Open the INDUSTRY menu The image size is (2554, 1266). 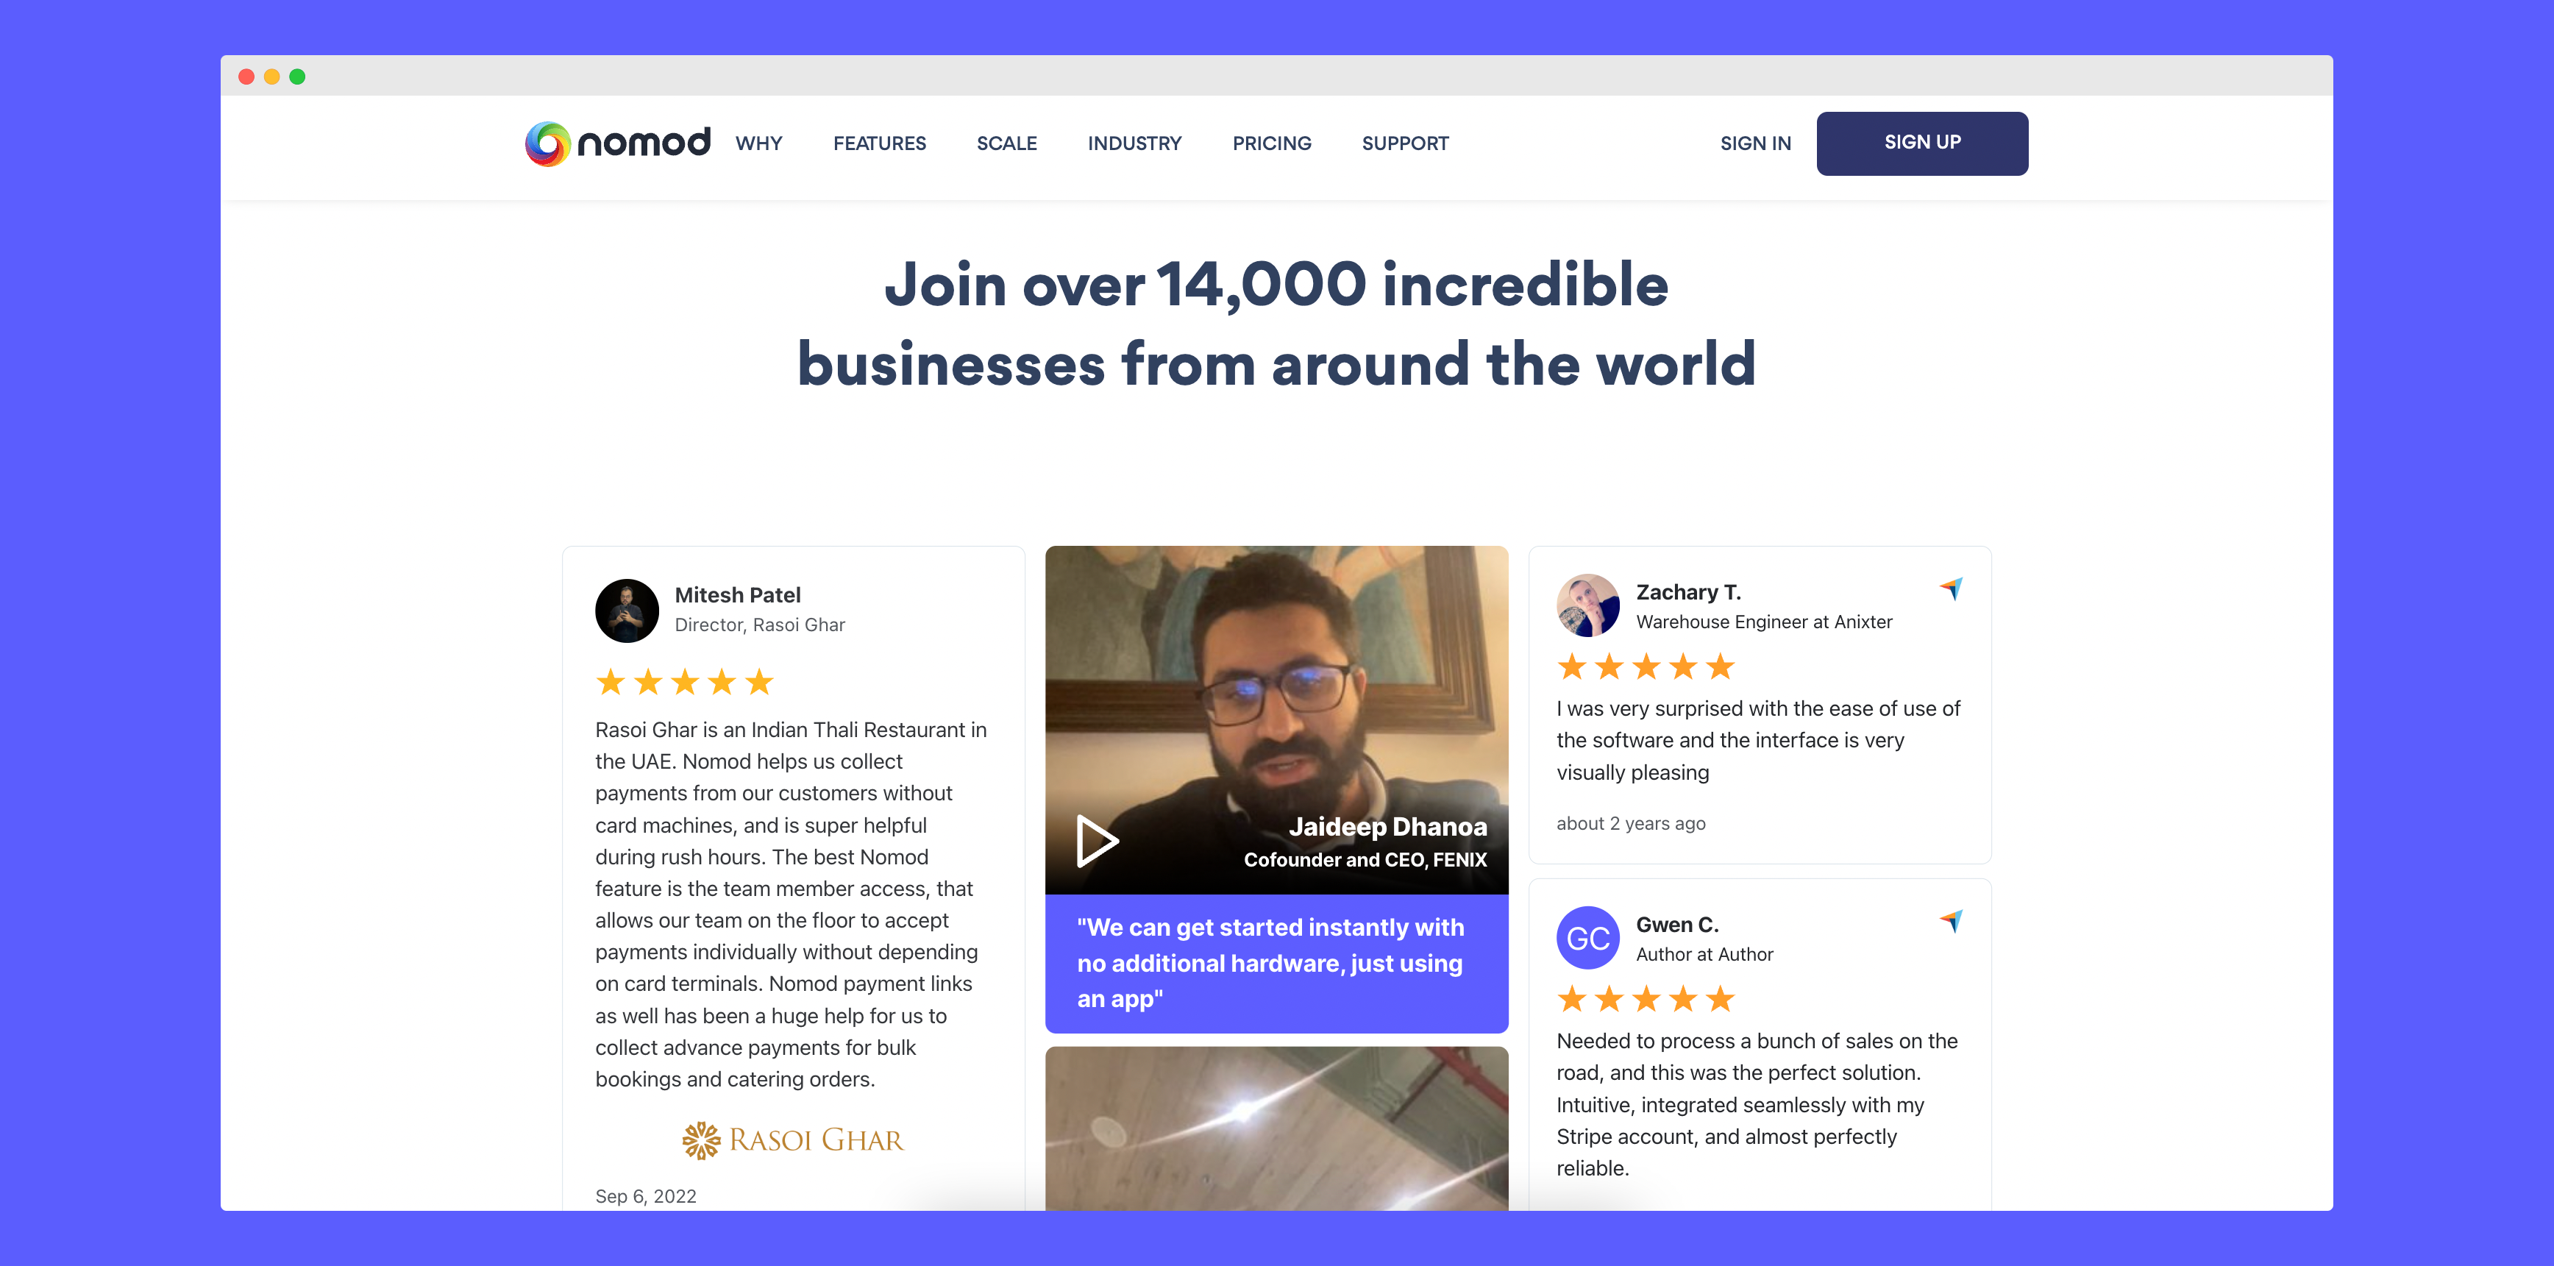point(1134,143)
